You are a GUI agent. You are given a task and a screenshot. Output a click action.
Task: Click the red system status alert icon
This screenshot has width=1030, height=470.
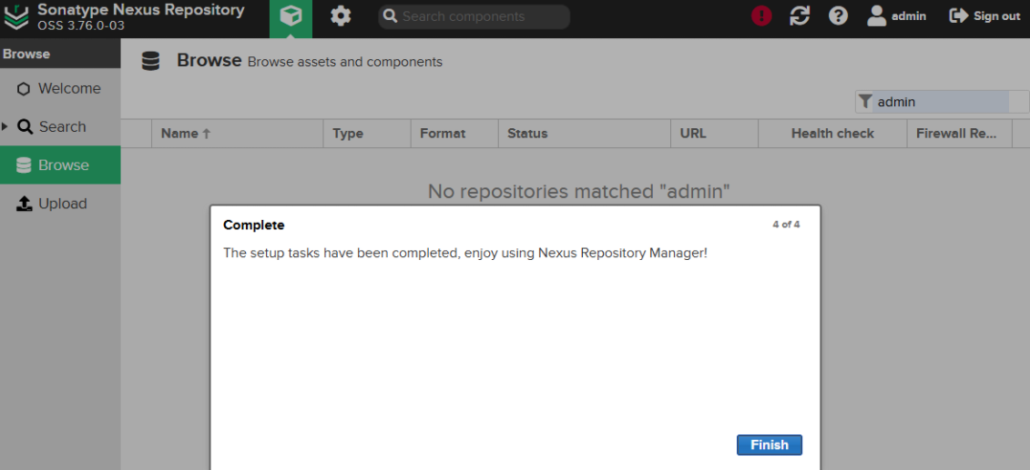(x=761, y=16)
